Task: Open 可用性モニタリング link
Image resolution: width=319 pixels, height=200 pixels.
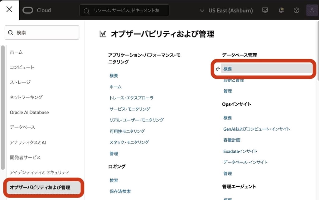Action: point(127,131)
